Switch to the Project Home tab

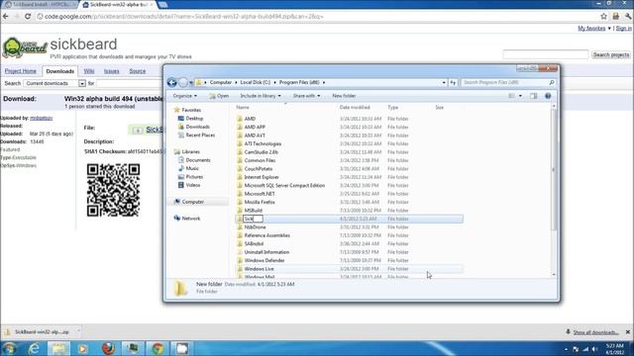(x=21, y=71)
